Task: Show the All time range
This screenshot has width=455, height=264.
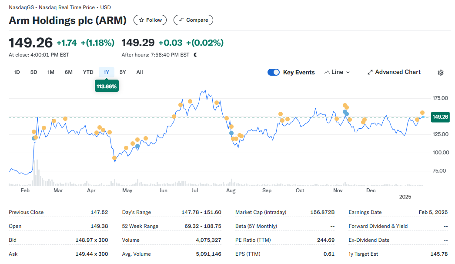Action: 140,72
